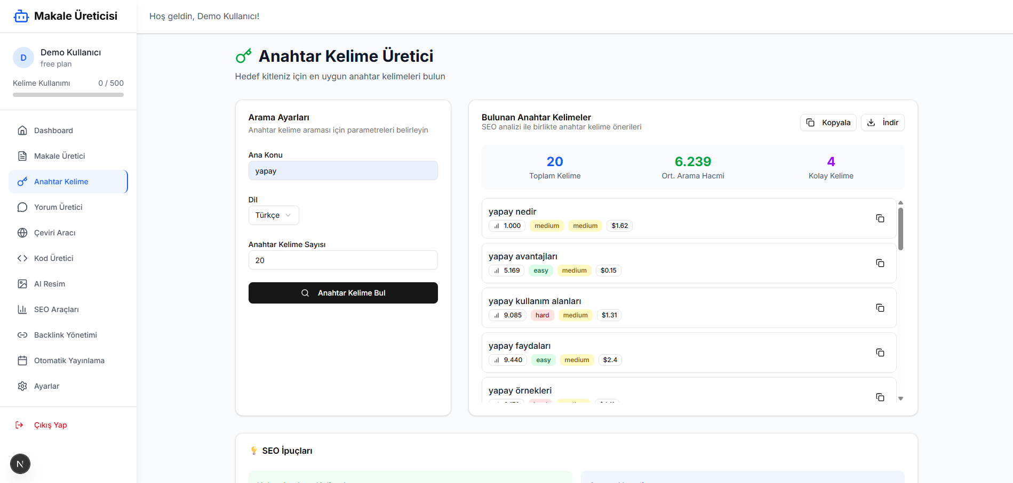Click the Çıkış Yap logout arrow icon
The image size is (1013, 483).
19,425
